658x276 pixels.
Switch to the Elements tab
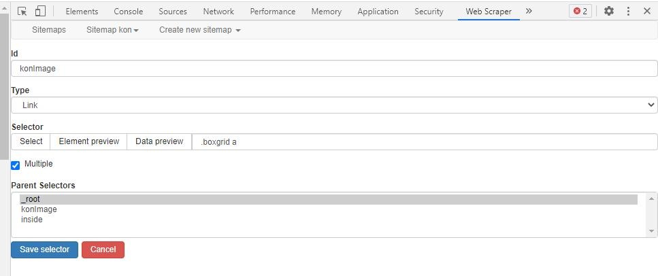pos(82,12)
